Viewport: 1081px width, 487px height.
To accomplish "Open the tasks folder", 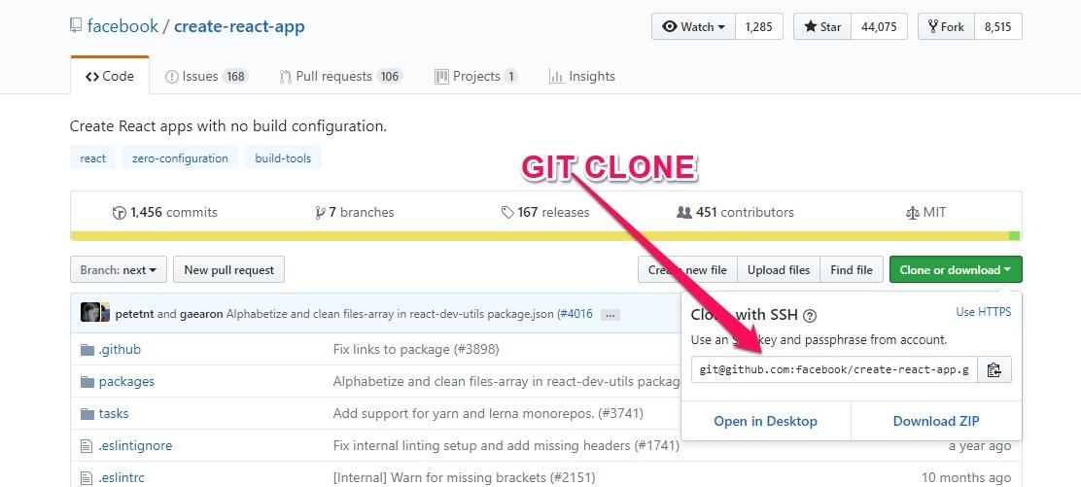I will click(x=114, y=414).
